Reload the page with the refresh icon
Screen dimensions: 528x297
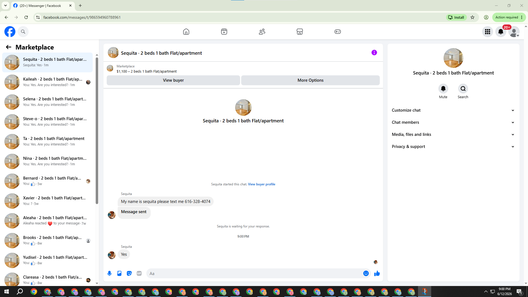click(x=26, y=17)
